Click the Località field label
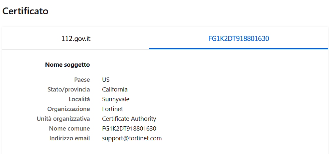The height and width of the screenshot is (154, 329). [79, 99]
